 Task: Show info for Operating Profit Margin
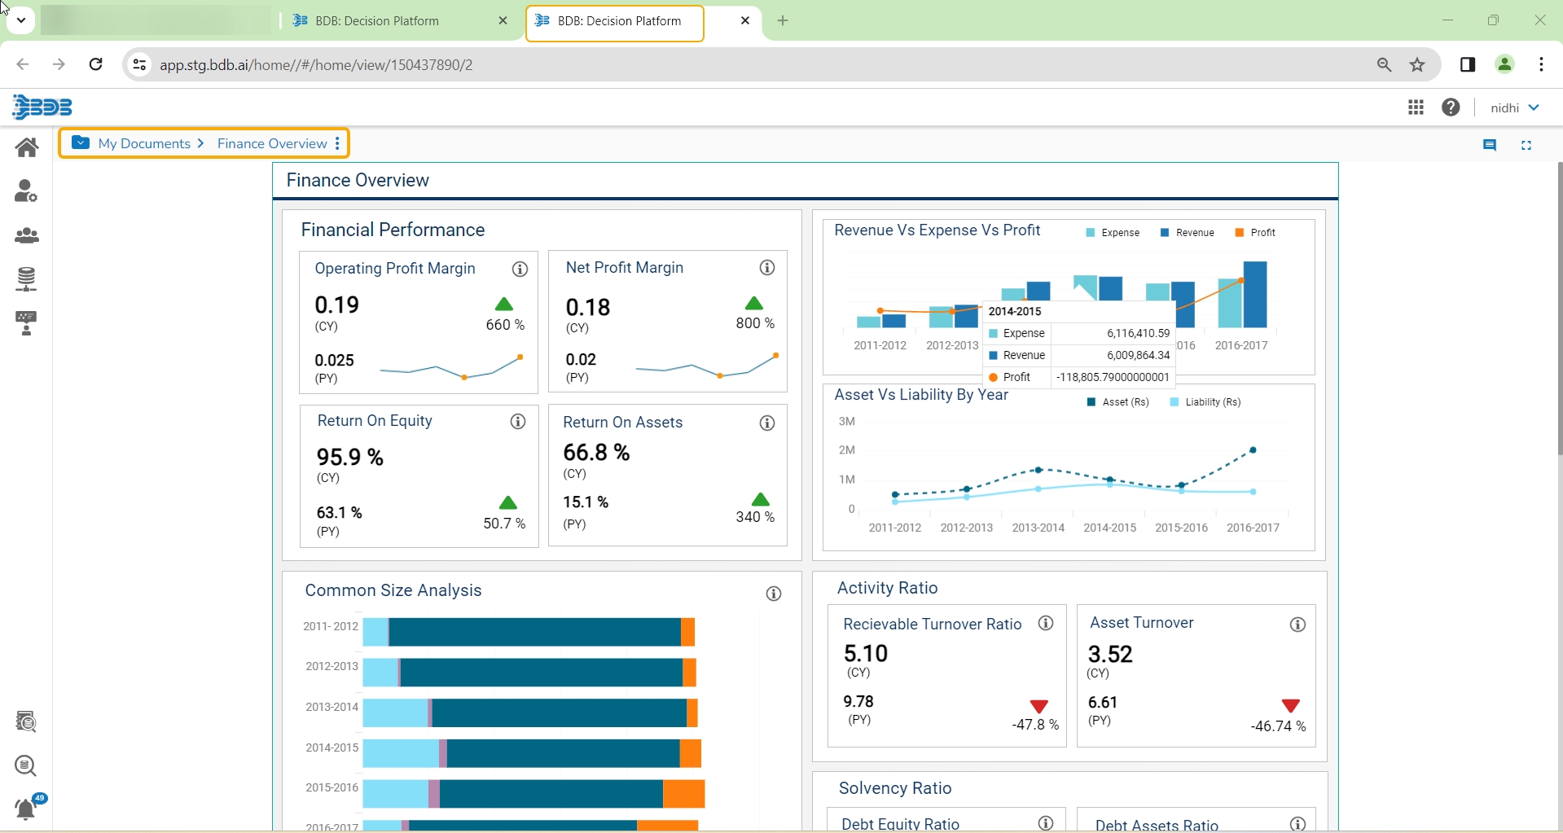click(x=520, y=270)
